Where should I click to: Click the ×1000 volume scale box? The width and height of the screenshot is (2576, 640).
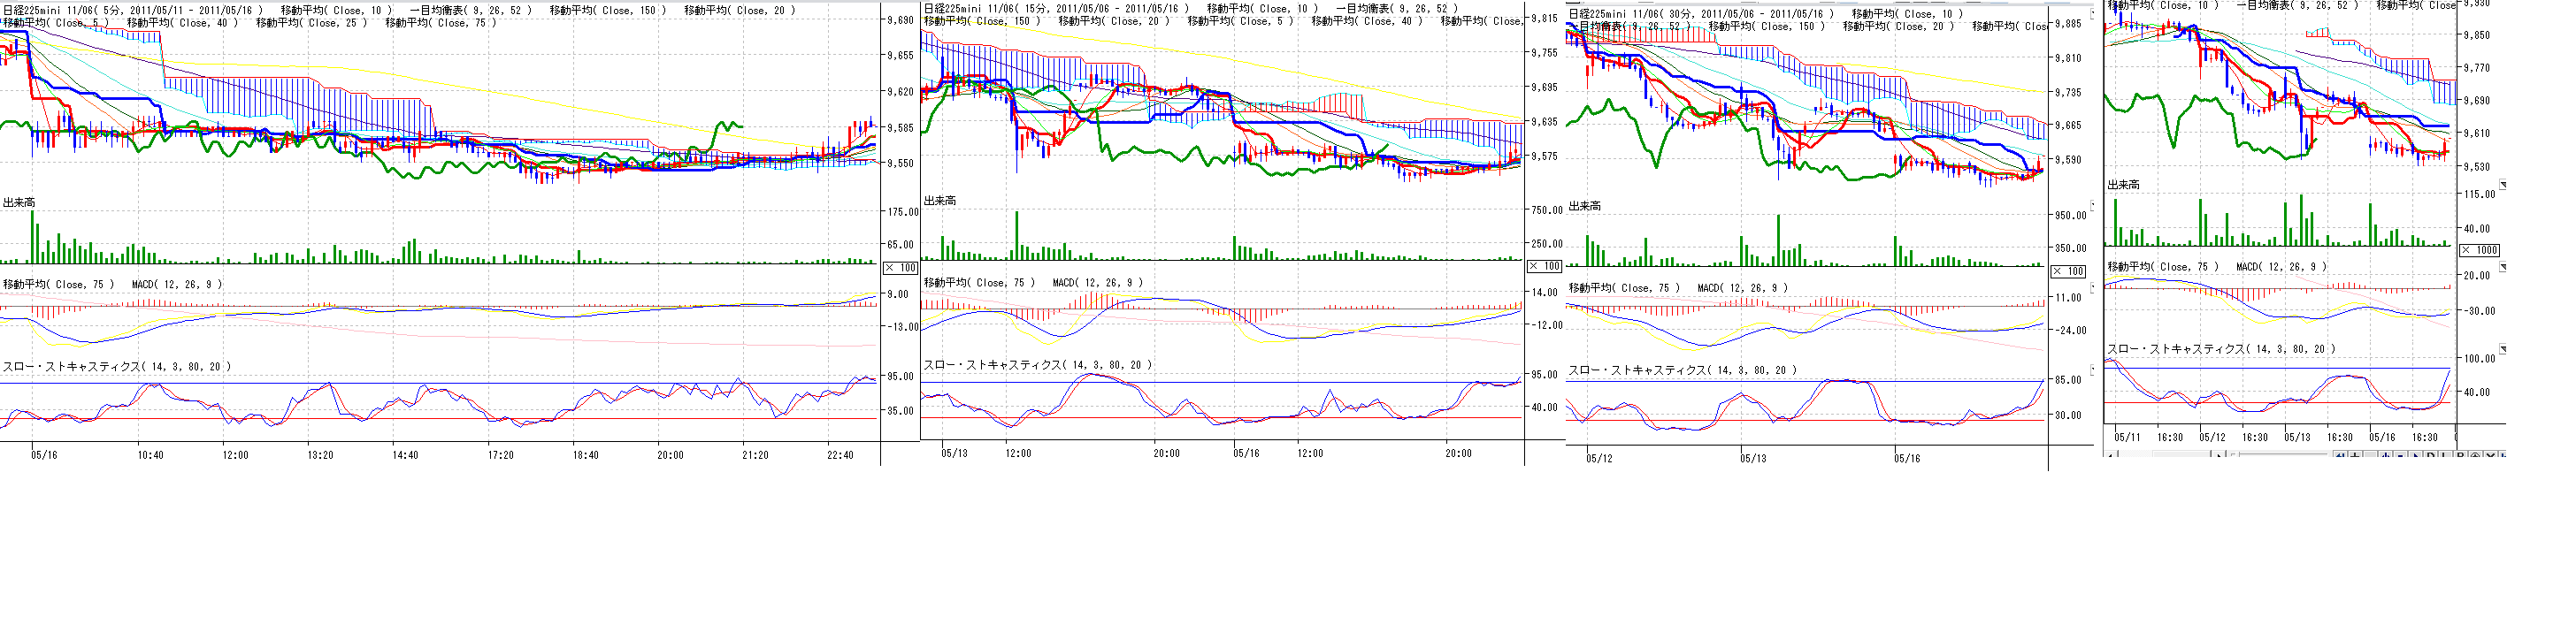tap(2479, 250)
